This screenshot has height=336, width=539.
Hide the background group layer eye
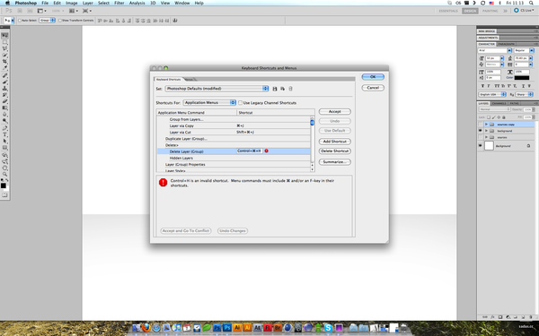pyautogui.click(x=481, y=131)
